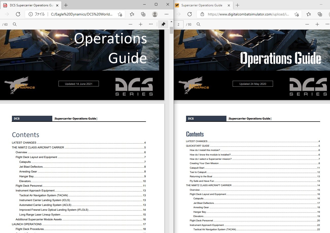Screen dimensions: 330x233
Task: Click the left PDF vertical scrollbar thumb
Action: tap(171, 30)
